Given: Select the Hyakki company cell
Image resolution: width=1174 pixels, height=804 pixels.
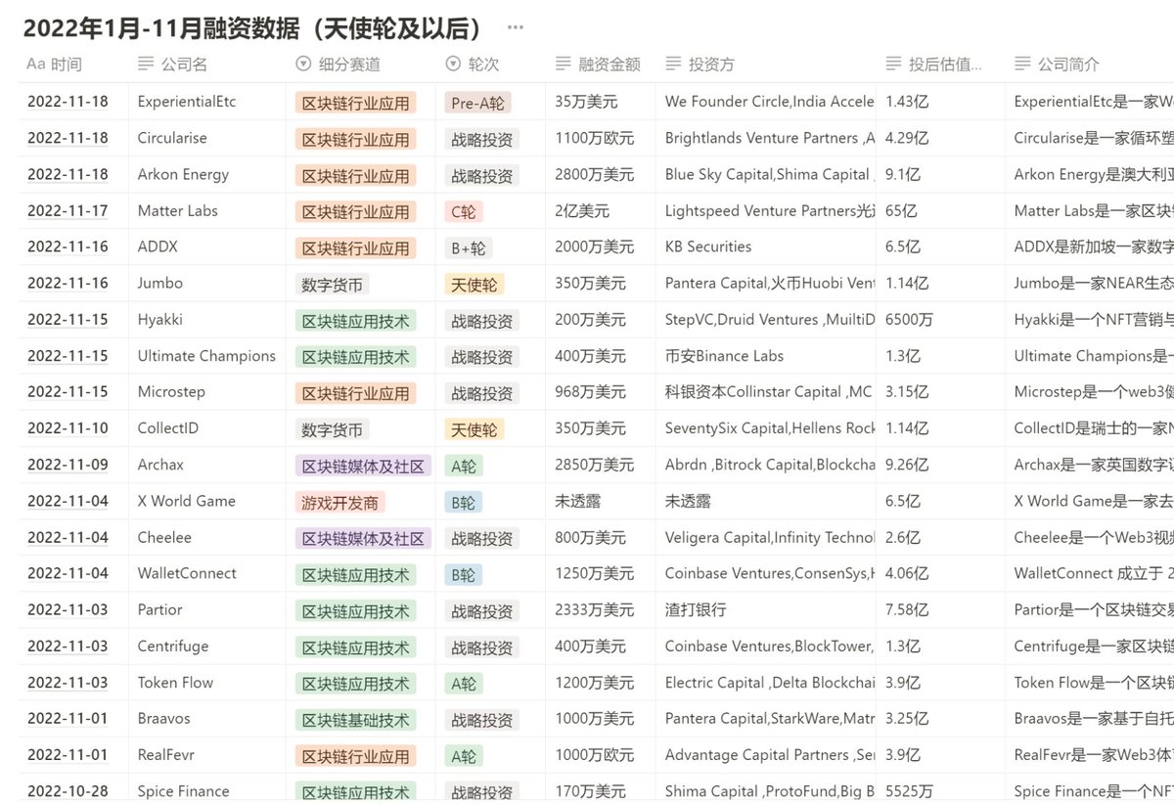Looking at the screenshot, I should (x=160, y=319).
